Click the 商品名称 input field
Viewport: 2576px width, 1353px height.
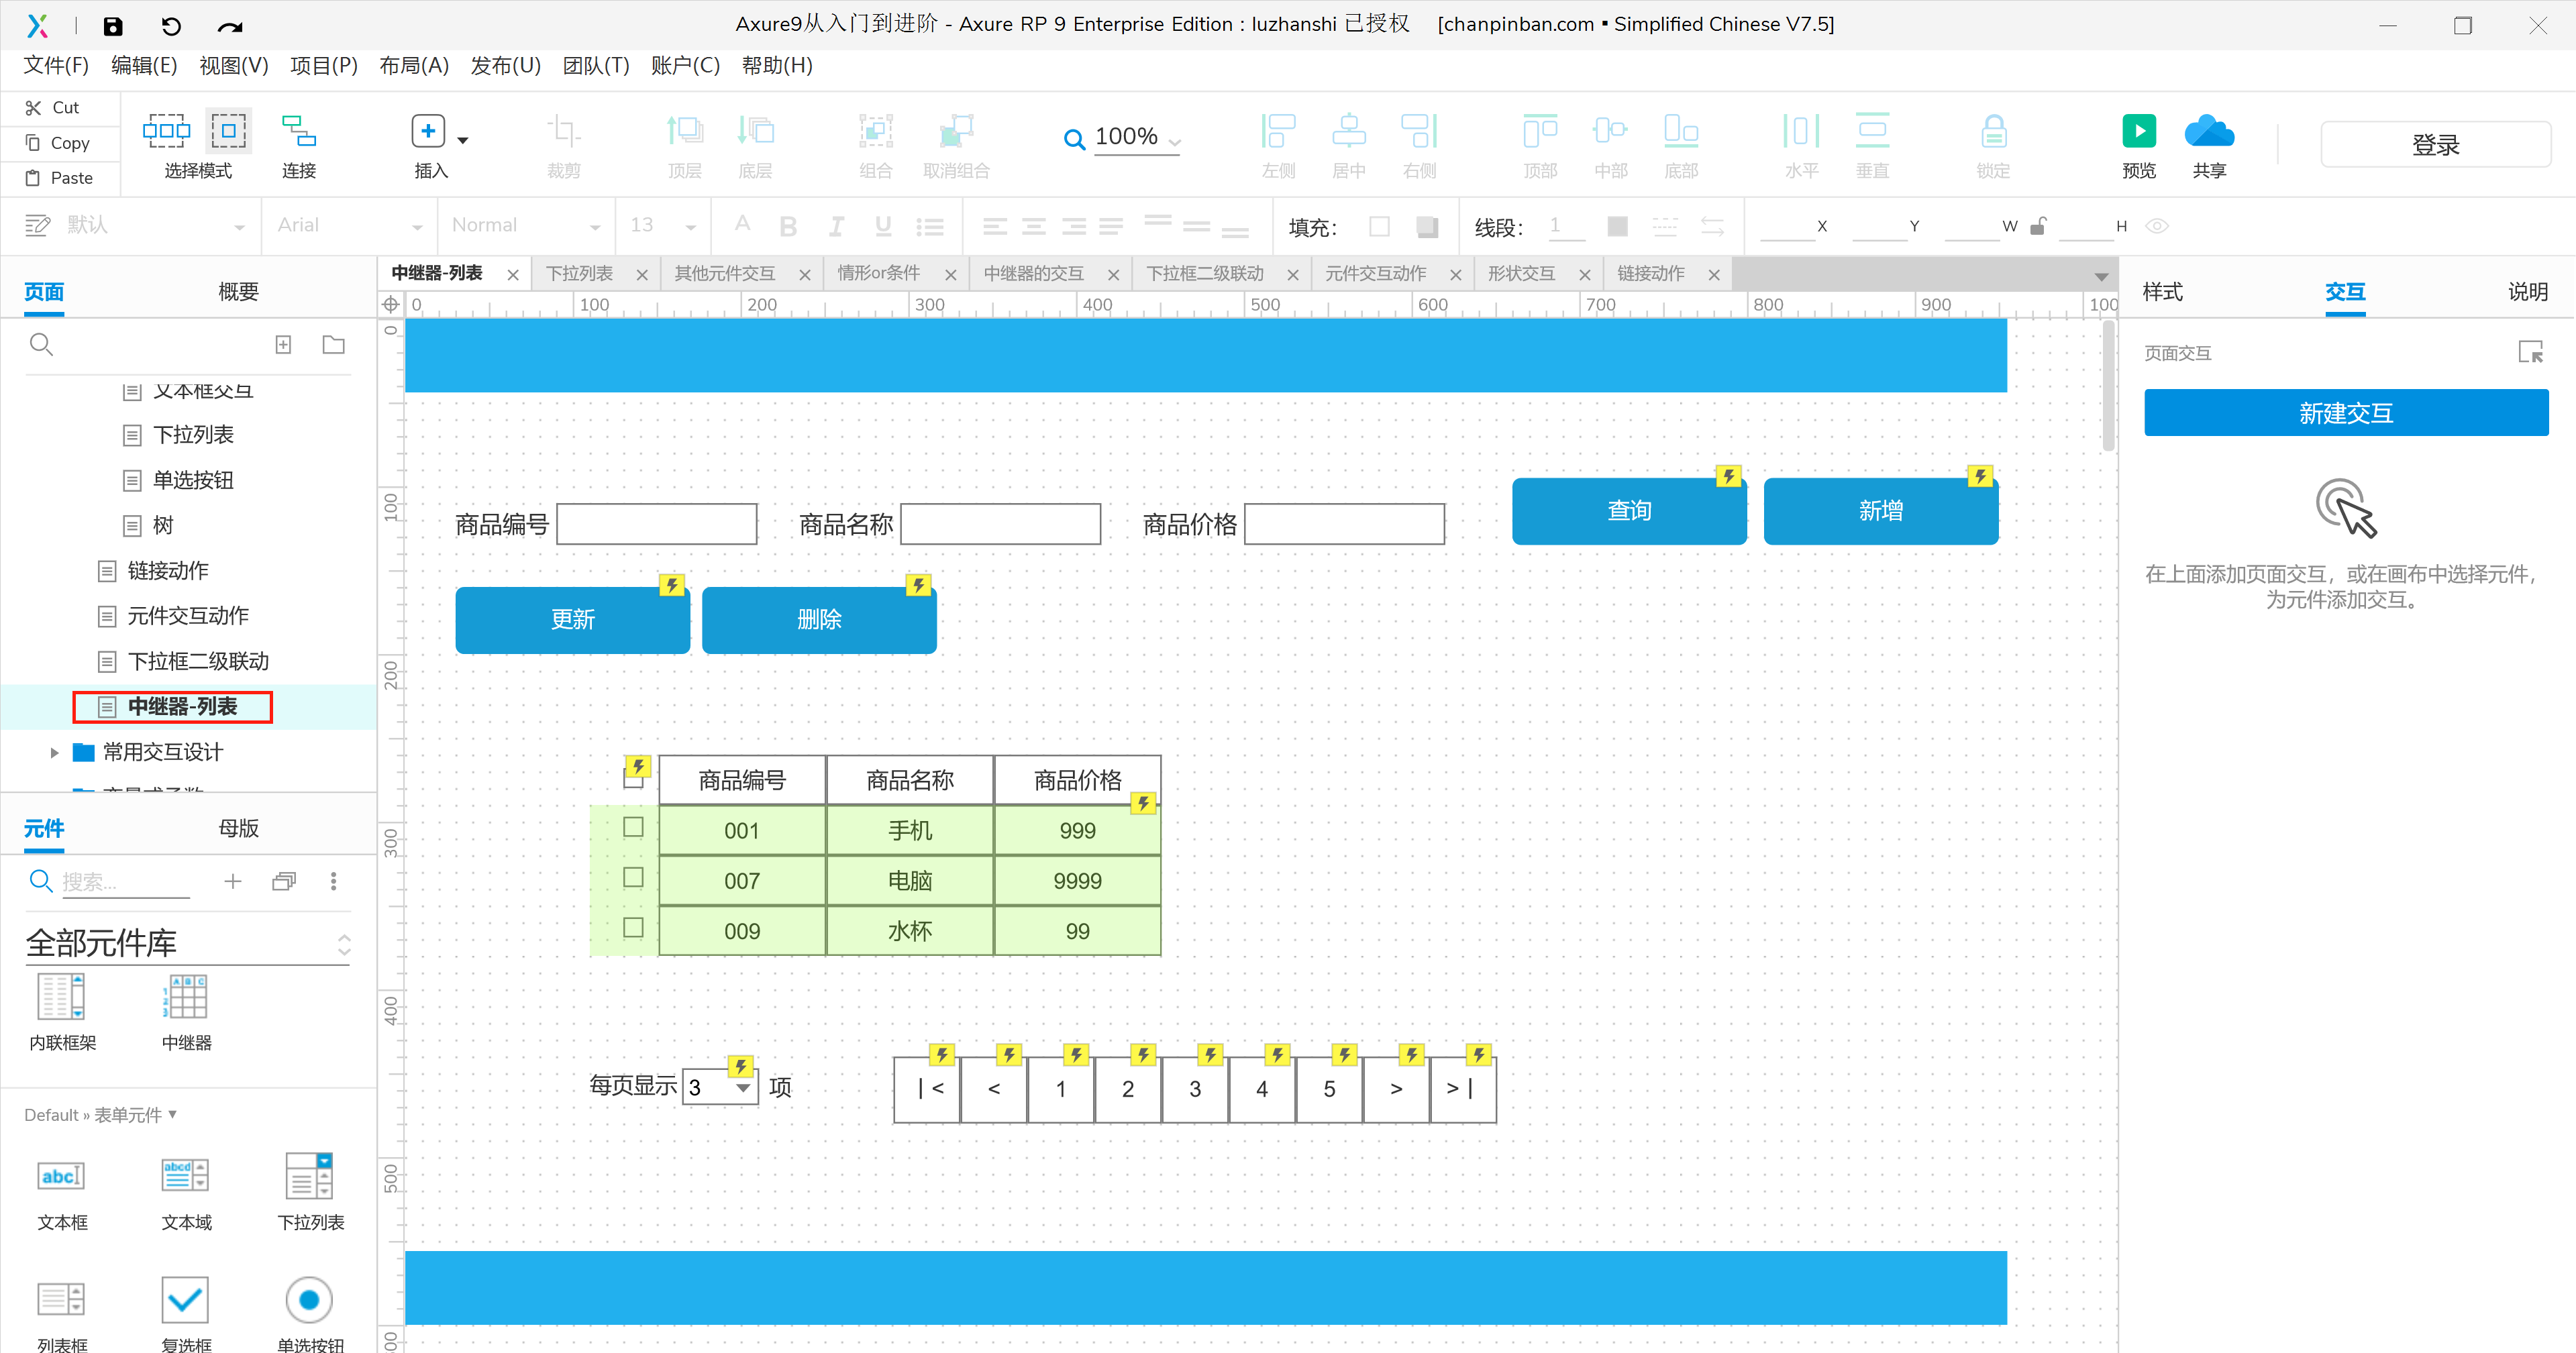[x=1000, y=524]
